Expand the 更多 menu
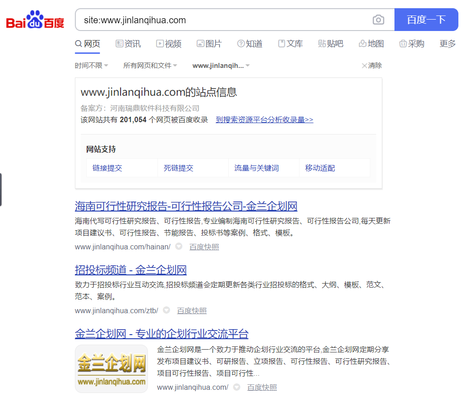The image size is (473, 403). (447, 44)
